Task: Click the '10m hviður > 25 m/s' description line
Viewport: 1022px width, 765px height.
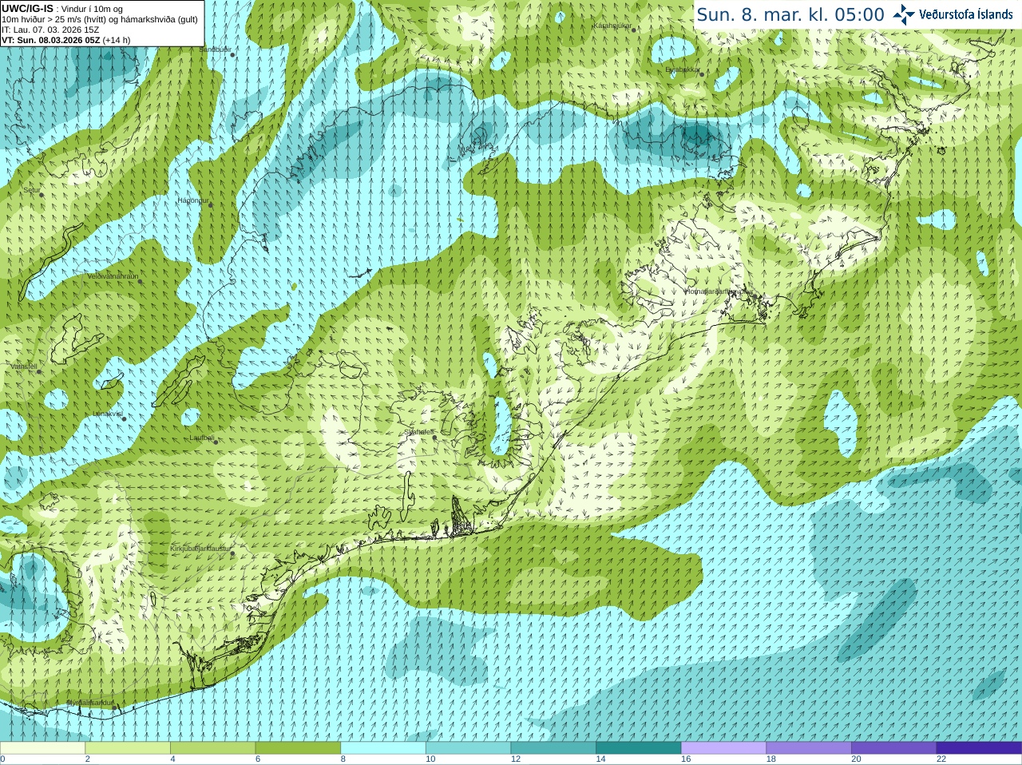Action: [x=100, y=19]
